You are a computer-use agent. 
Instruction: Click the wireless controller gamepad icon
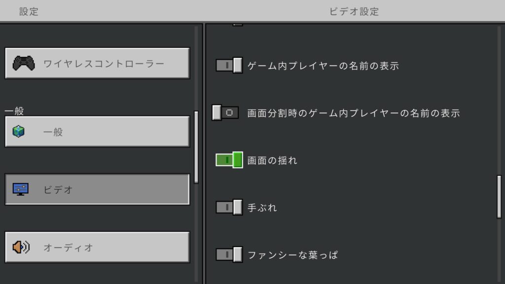tap(24, 63)
